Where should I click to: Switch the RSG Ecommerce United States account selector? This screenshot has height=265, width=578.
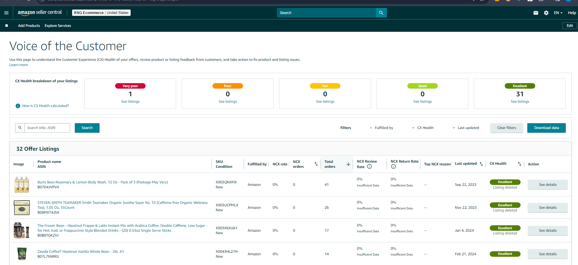point(101,13)
